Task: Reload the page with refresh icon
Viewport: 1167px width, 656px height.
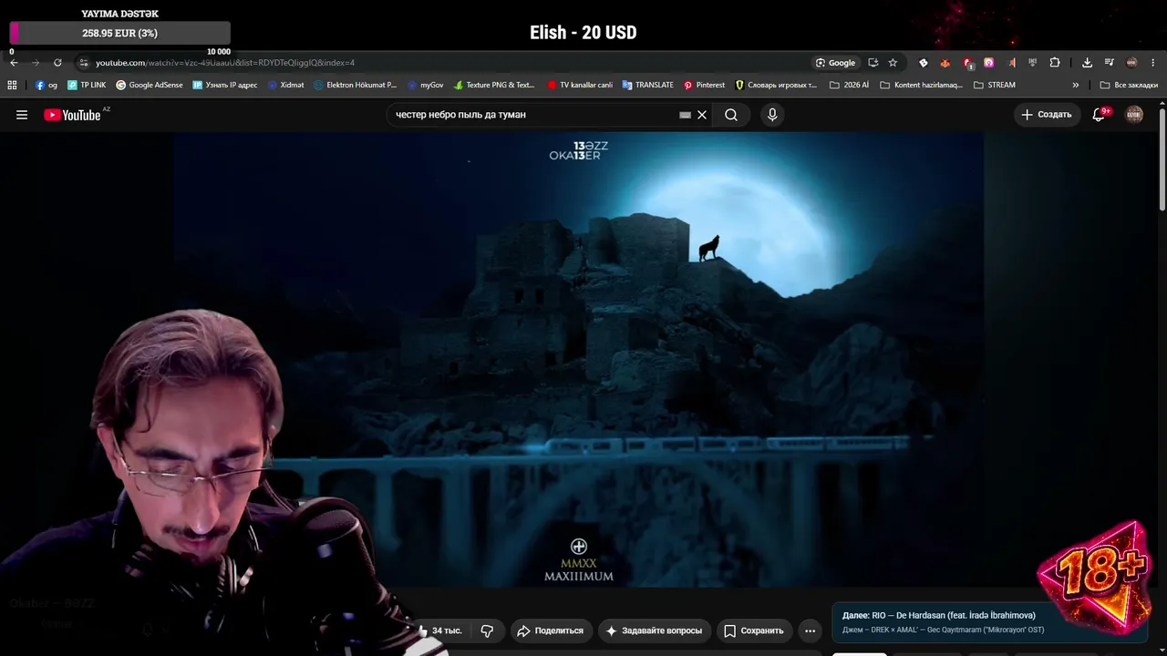Action: (x=57, y=63)
